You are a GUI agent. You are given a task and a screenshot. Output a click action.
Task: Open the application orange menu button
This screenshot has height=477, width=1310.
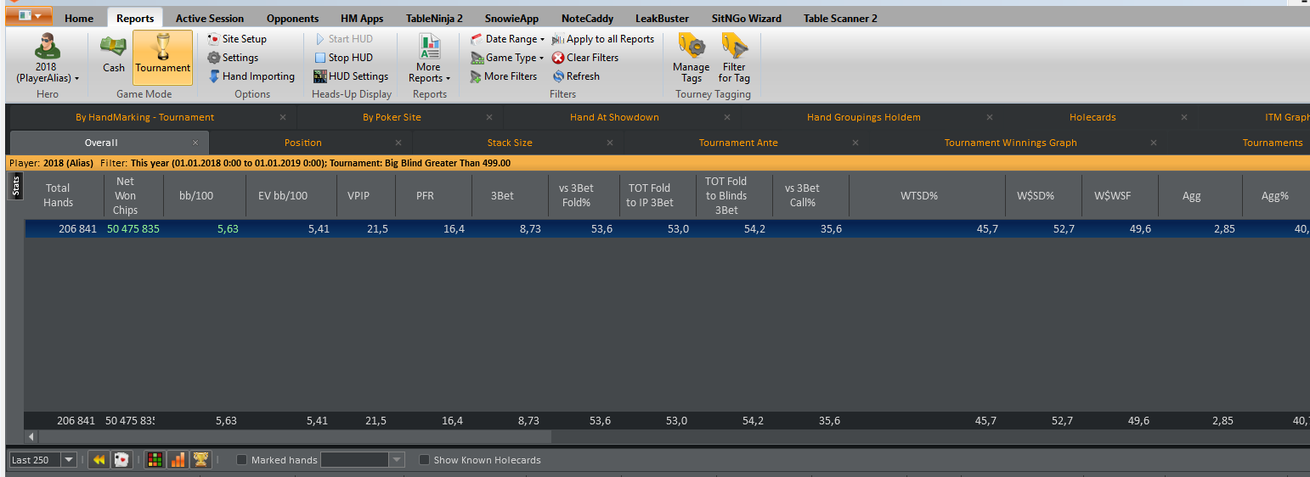pos(29,16)
